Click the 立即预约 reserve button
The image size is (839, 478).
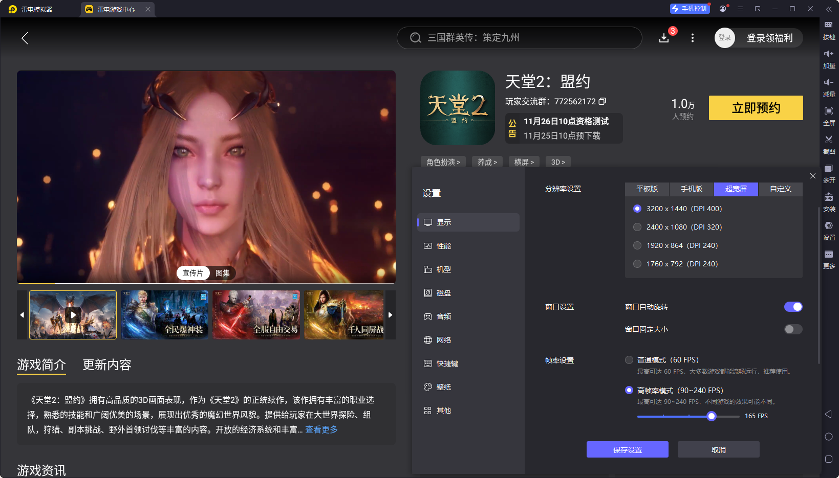[x=756, y=108]
